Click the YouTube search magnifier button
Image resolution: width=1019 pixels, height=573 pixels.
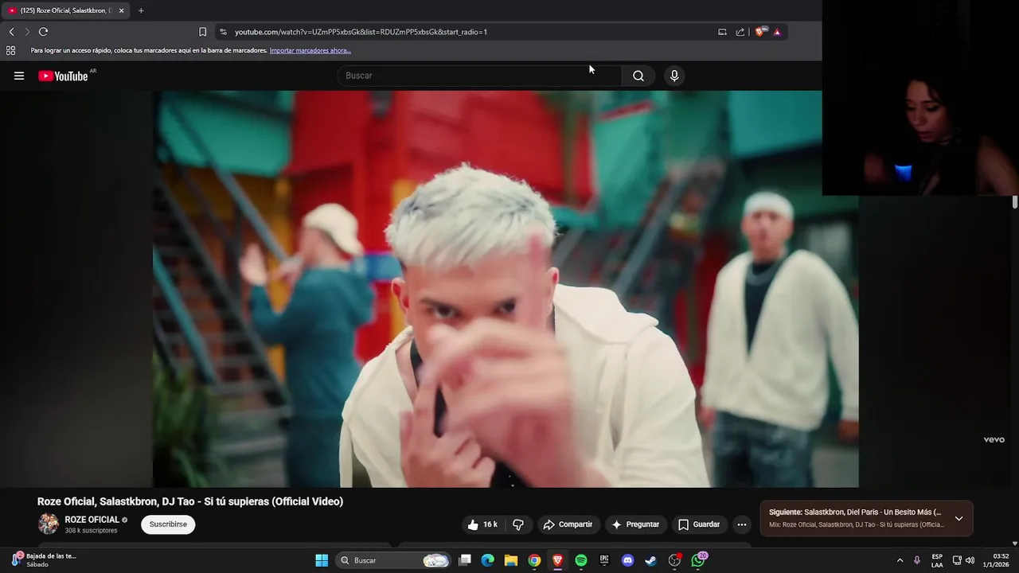click(x=638, y=76)
